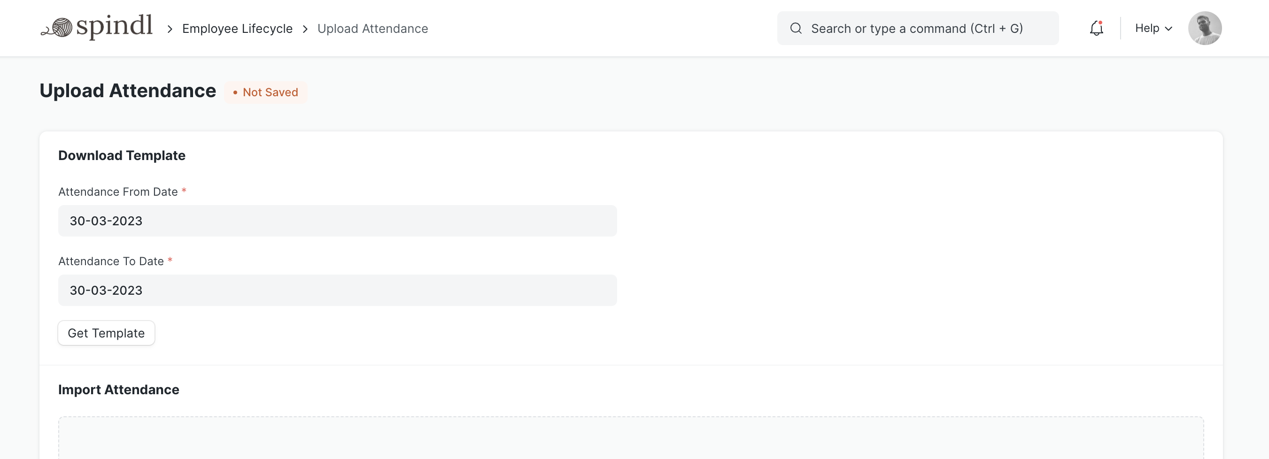1269x459 pixels.
Task: Click the Upload Attendance page title
Action: click(x=127, y=91)
